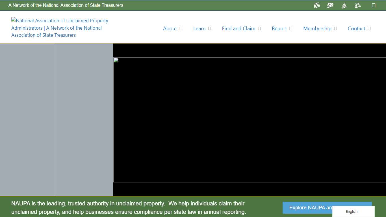Click the NAUPA logo link
This screenshot has height=217, width=386.
60,28
